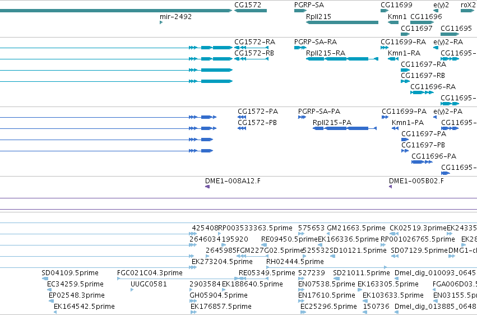Click the SD10121.5prime EST label

[358, 251]
